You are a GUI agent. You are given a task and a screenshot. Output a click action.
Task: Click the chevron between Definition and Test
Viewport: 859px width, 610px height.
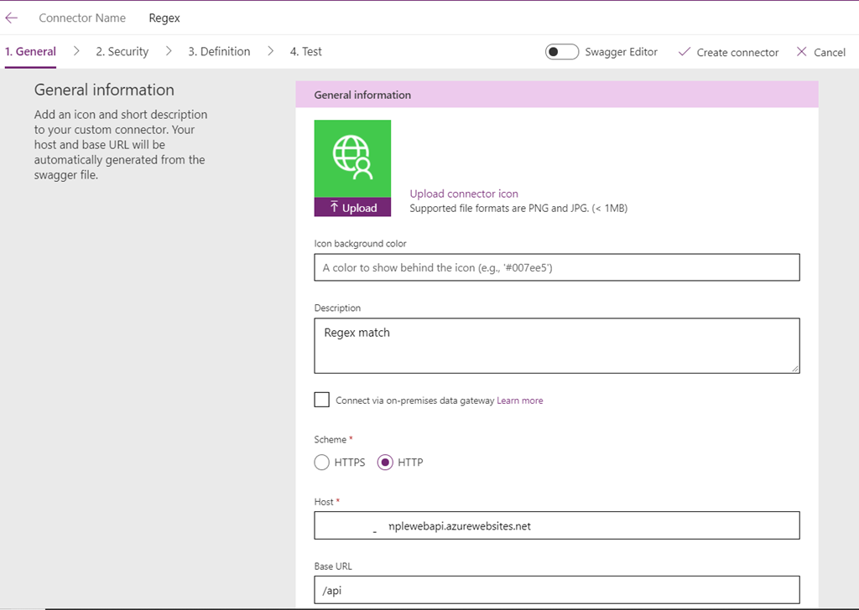tap(271, 51)
